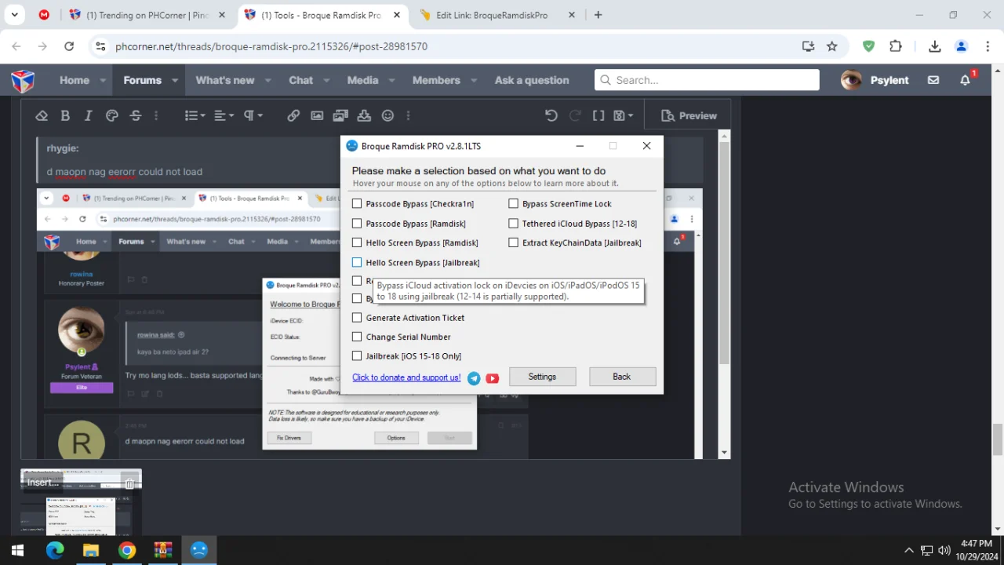Open the Forums navigation item
1004x565 pixels.
click(142, 80)
